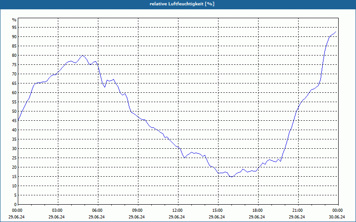Click the y-axis value "85"
Image resolution: width=356 pixels, height=222 pixels.
(14, 46)
